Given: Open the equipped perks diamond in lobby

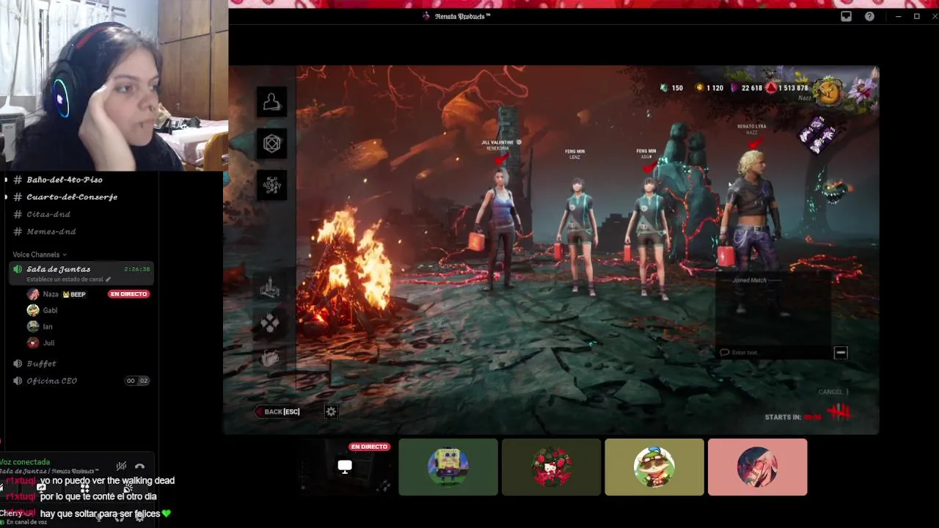Looking at the screenshot, I should (817, 135).
